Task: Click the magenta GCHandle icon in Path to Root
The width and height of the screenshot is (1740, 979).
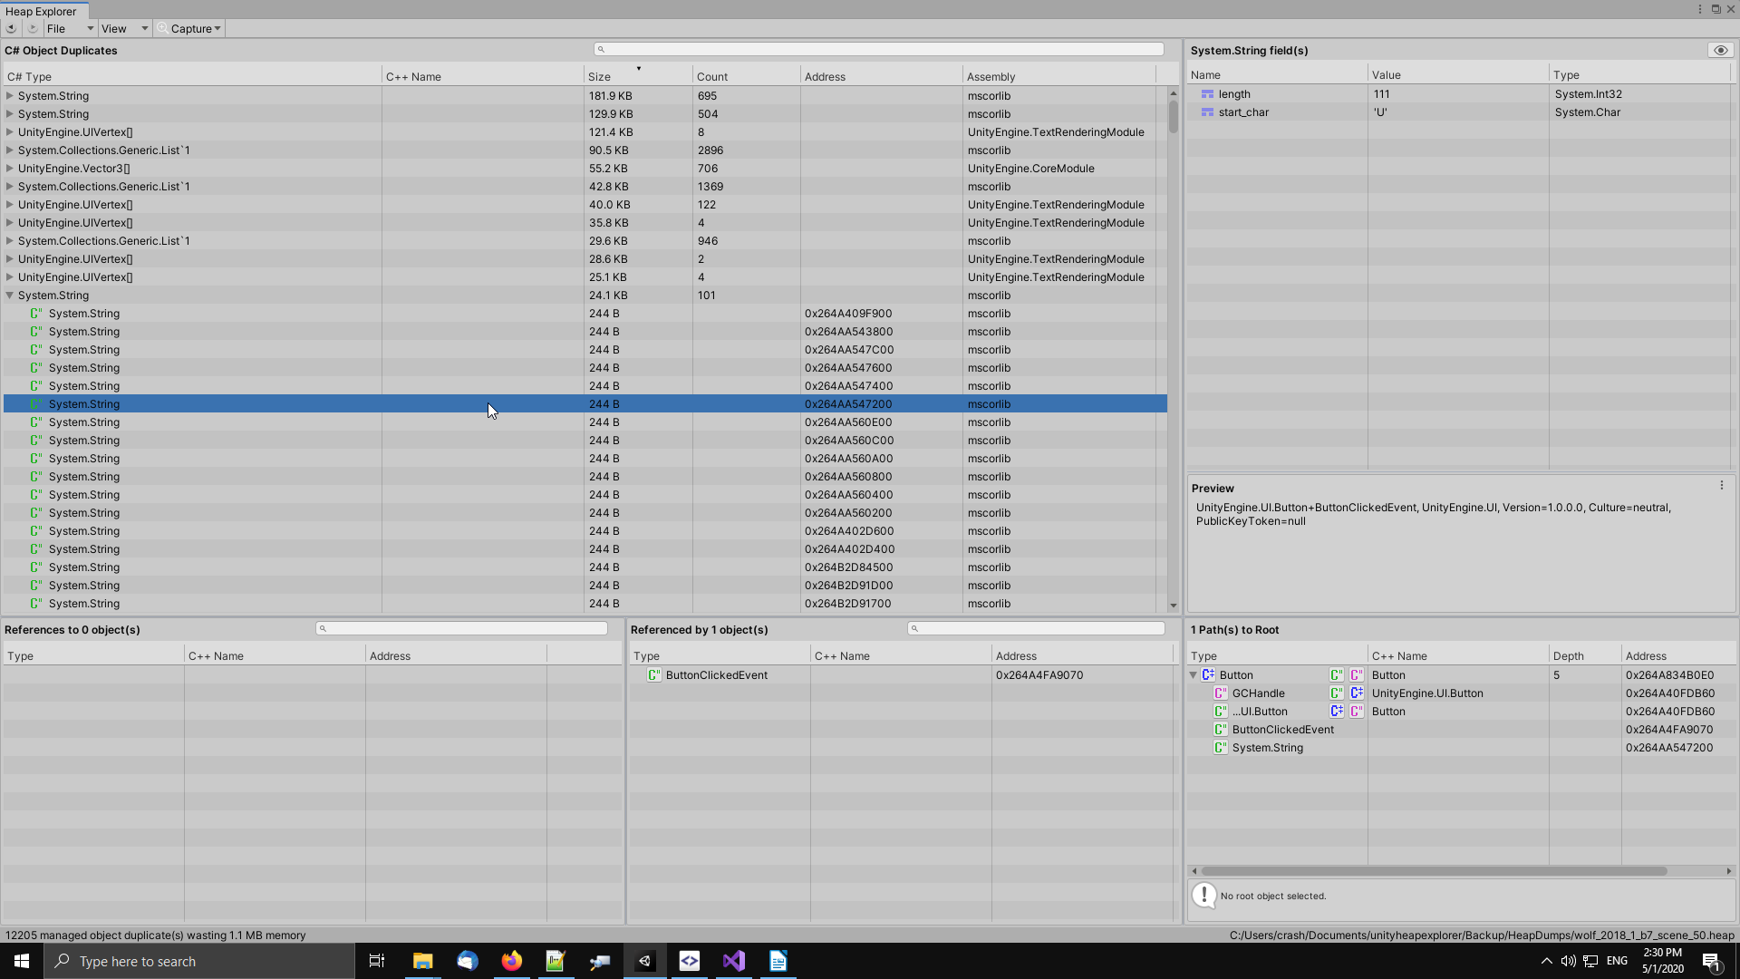Action: [1221, 693]
